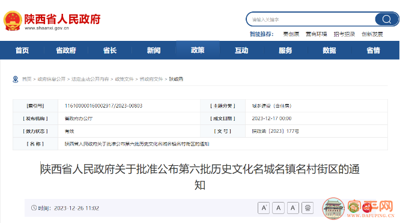
Task: Click the 文号 label cell
Action: point(223,131)
